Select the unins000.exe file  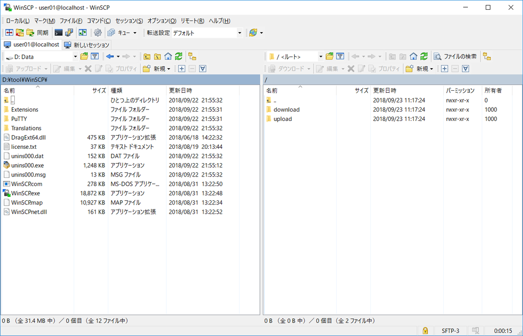tap(28, 166)
